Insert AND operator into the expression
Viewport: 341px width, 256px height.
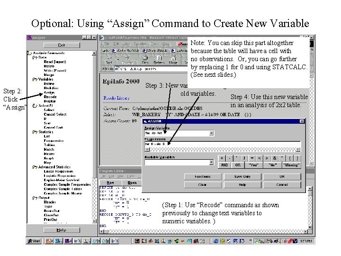tap(224, 165)
